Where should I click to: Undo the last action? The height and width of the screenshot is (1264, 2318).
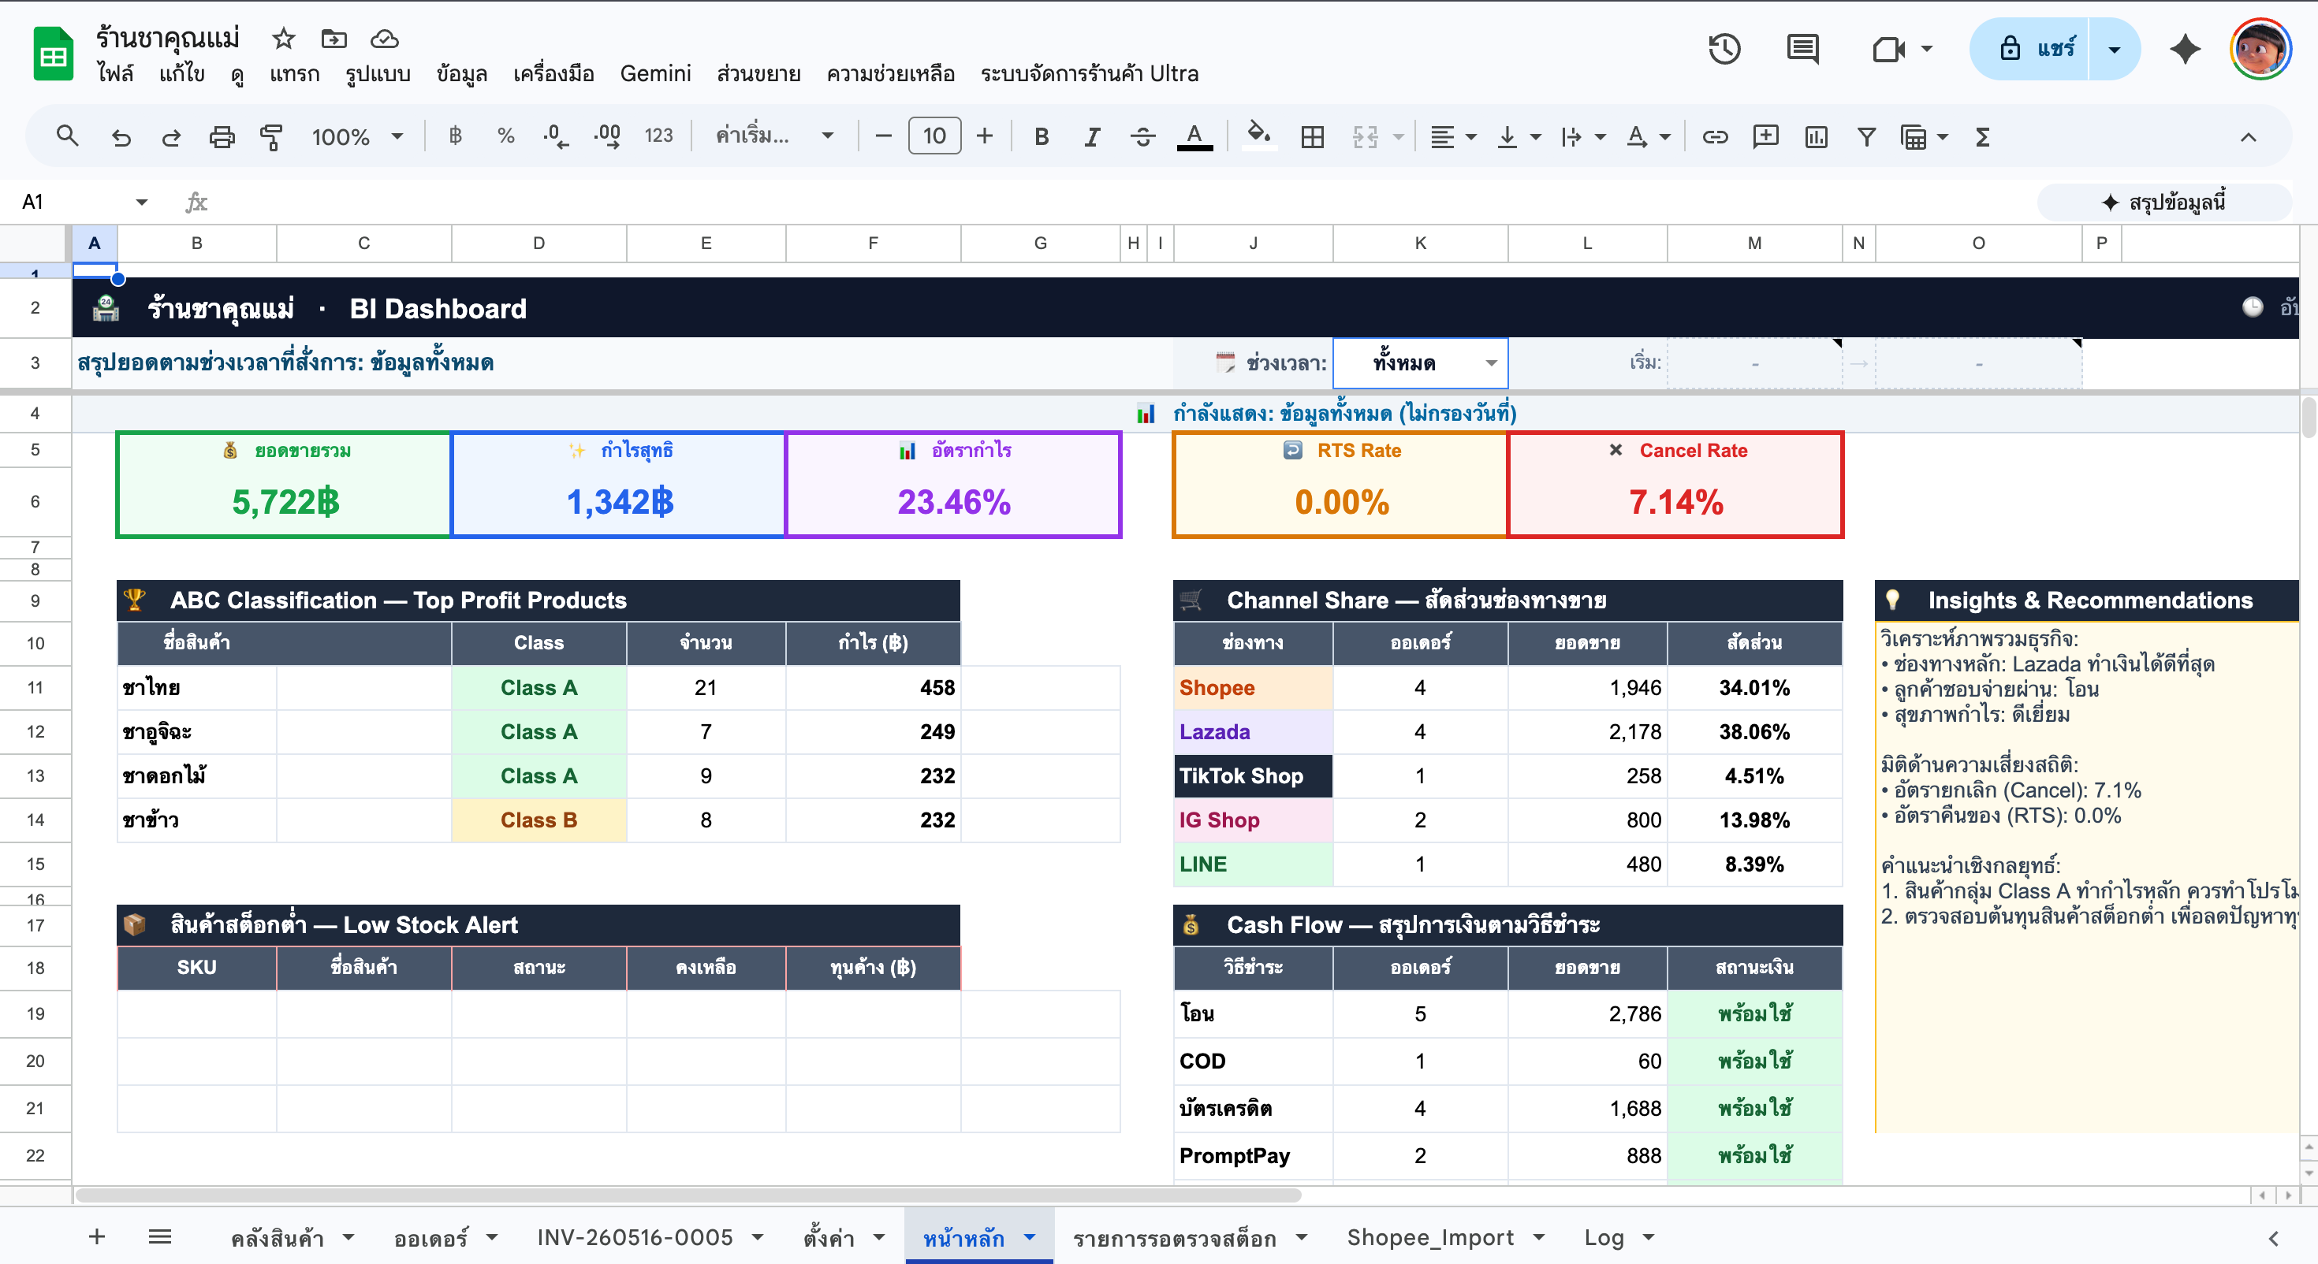(121, 137)
